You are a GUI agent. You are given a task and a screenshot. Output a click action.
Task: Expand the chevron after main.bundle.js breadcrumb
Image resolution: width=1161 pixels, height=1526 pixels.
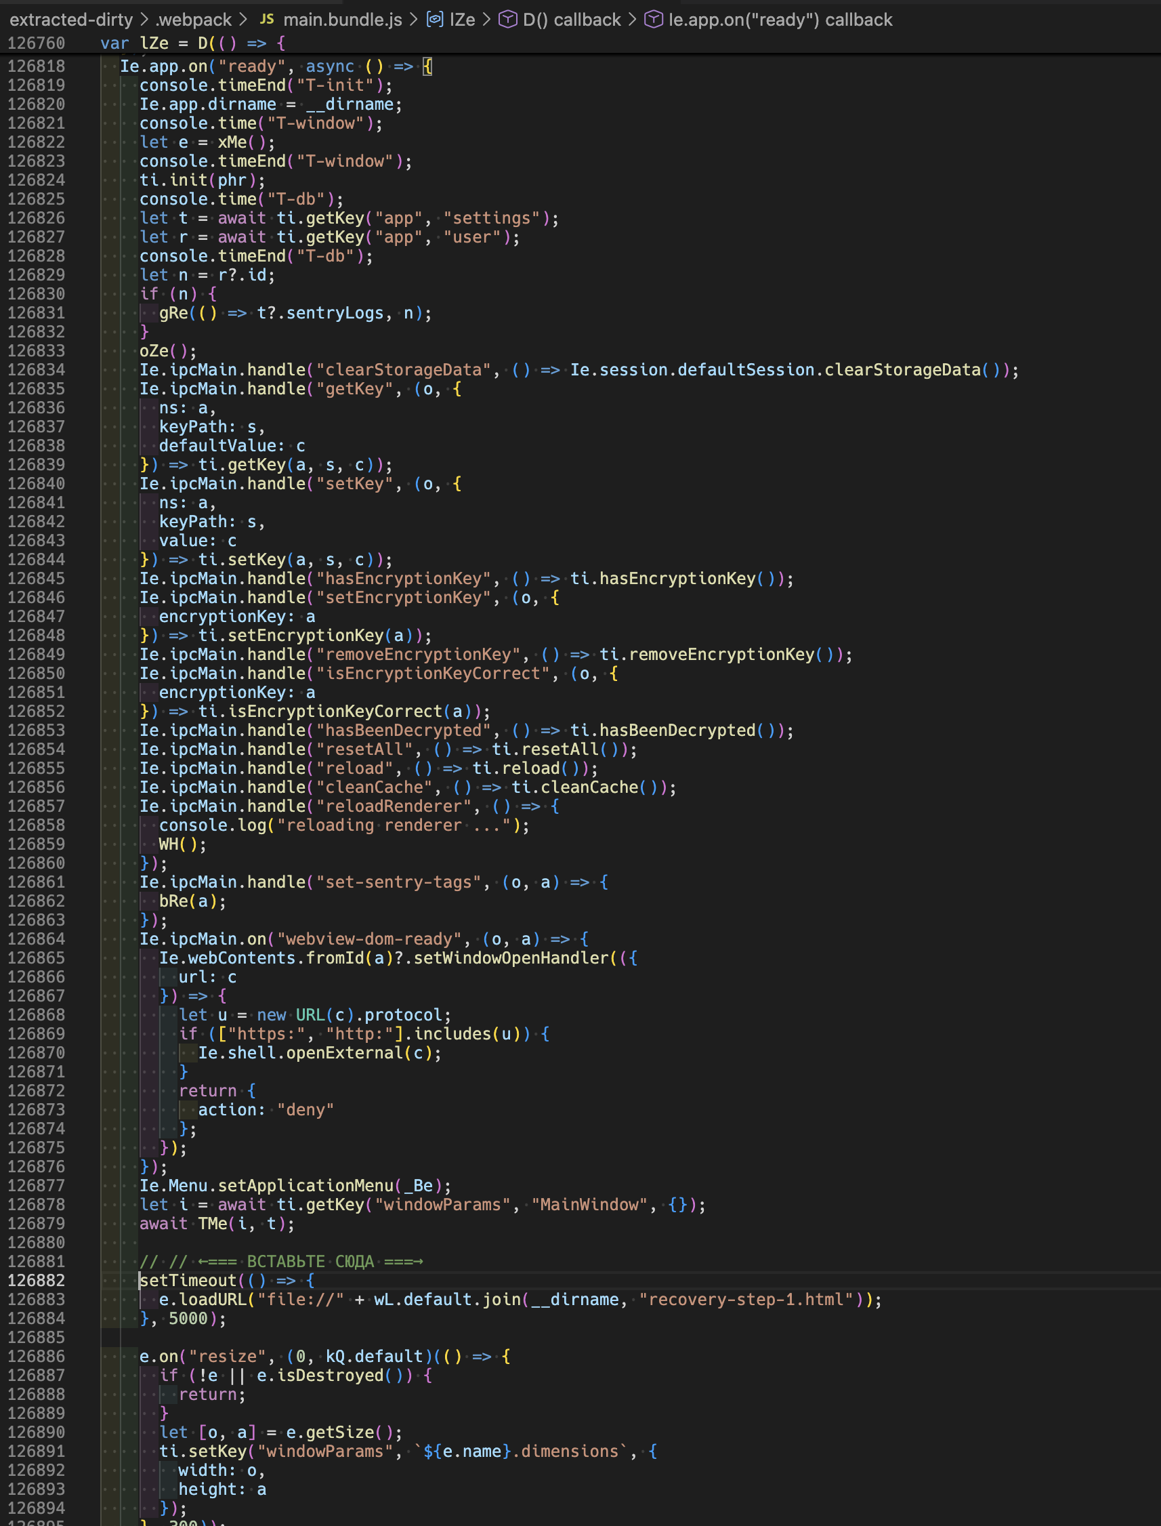point(413,19)
